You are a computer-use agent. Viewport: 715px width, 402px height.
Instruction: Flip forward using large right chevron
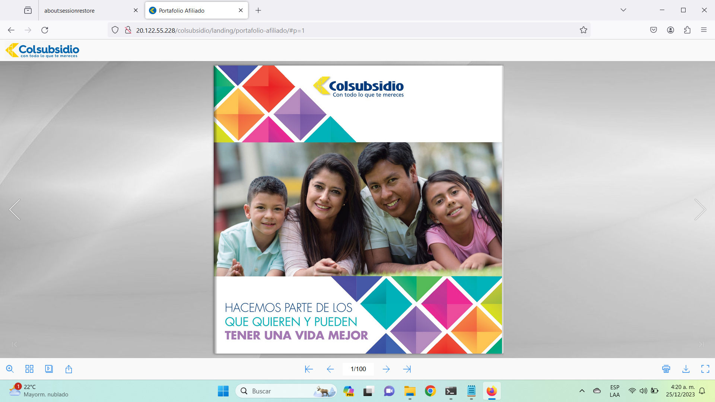[700, 210]
